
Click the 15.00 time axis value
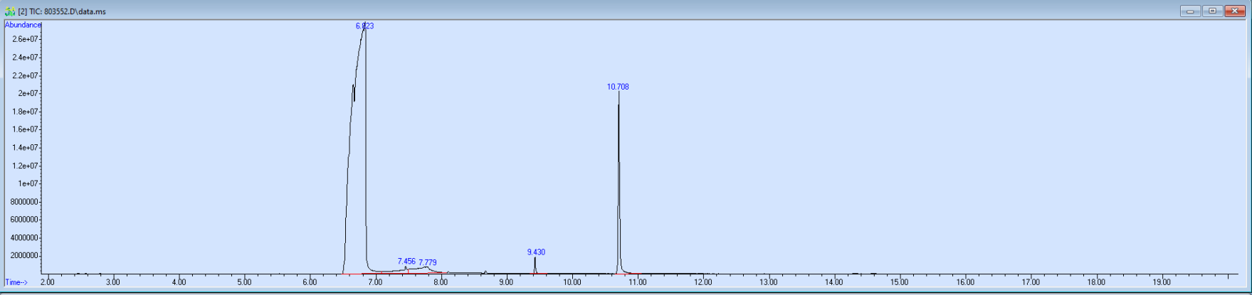click(x=900, y=282)
